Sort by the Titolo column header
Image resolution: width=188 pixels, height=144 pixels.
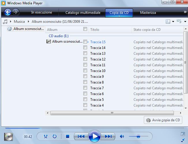110,30
